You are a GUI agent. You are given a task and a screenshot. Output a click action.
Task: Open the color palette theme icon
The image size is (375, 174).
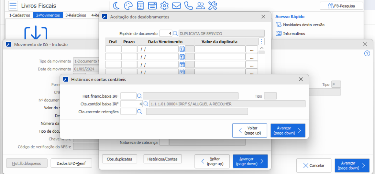click(x=128, y=5)
